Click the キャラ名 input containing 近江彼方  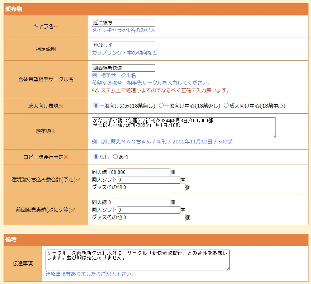[123, 22]
